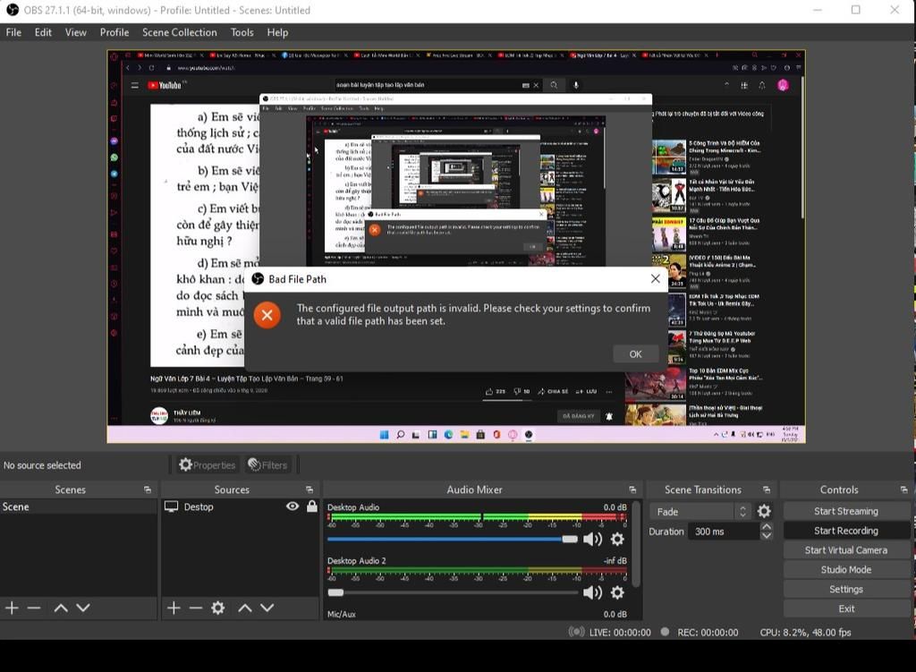Click the 'Mic/Aux' channel label
The height and width of the screenshot is (672, 916).
(341, 614)
